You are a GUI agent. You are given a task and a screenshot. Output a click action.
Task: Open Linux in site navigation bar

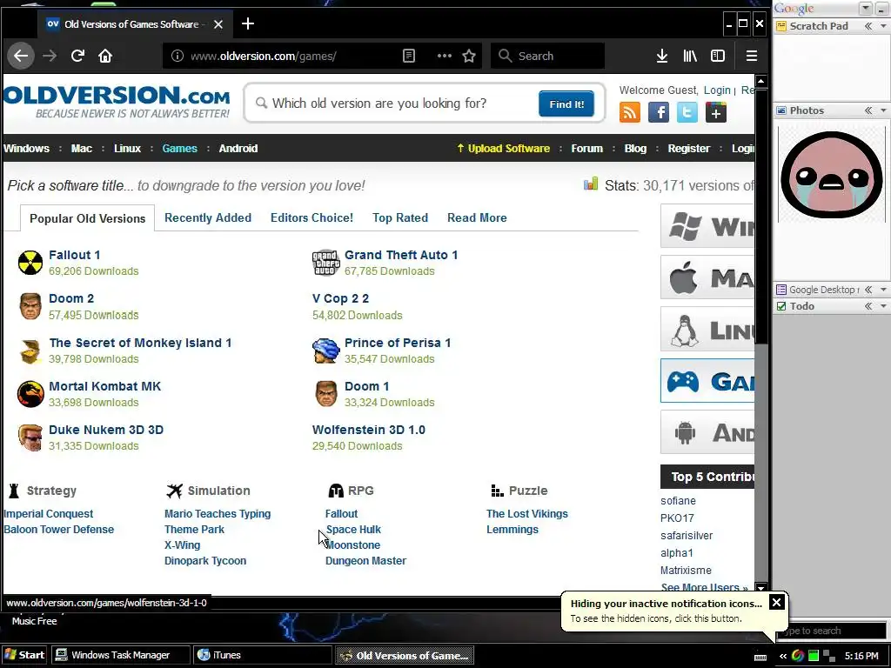127,148
